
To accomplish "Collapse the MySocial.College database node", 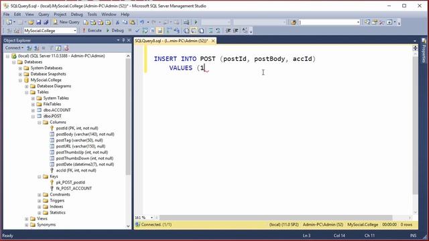I will click(x=20, y=80).
